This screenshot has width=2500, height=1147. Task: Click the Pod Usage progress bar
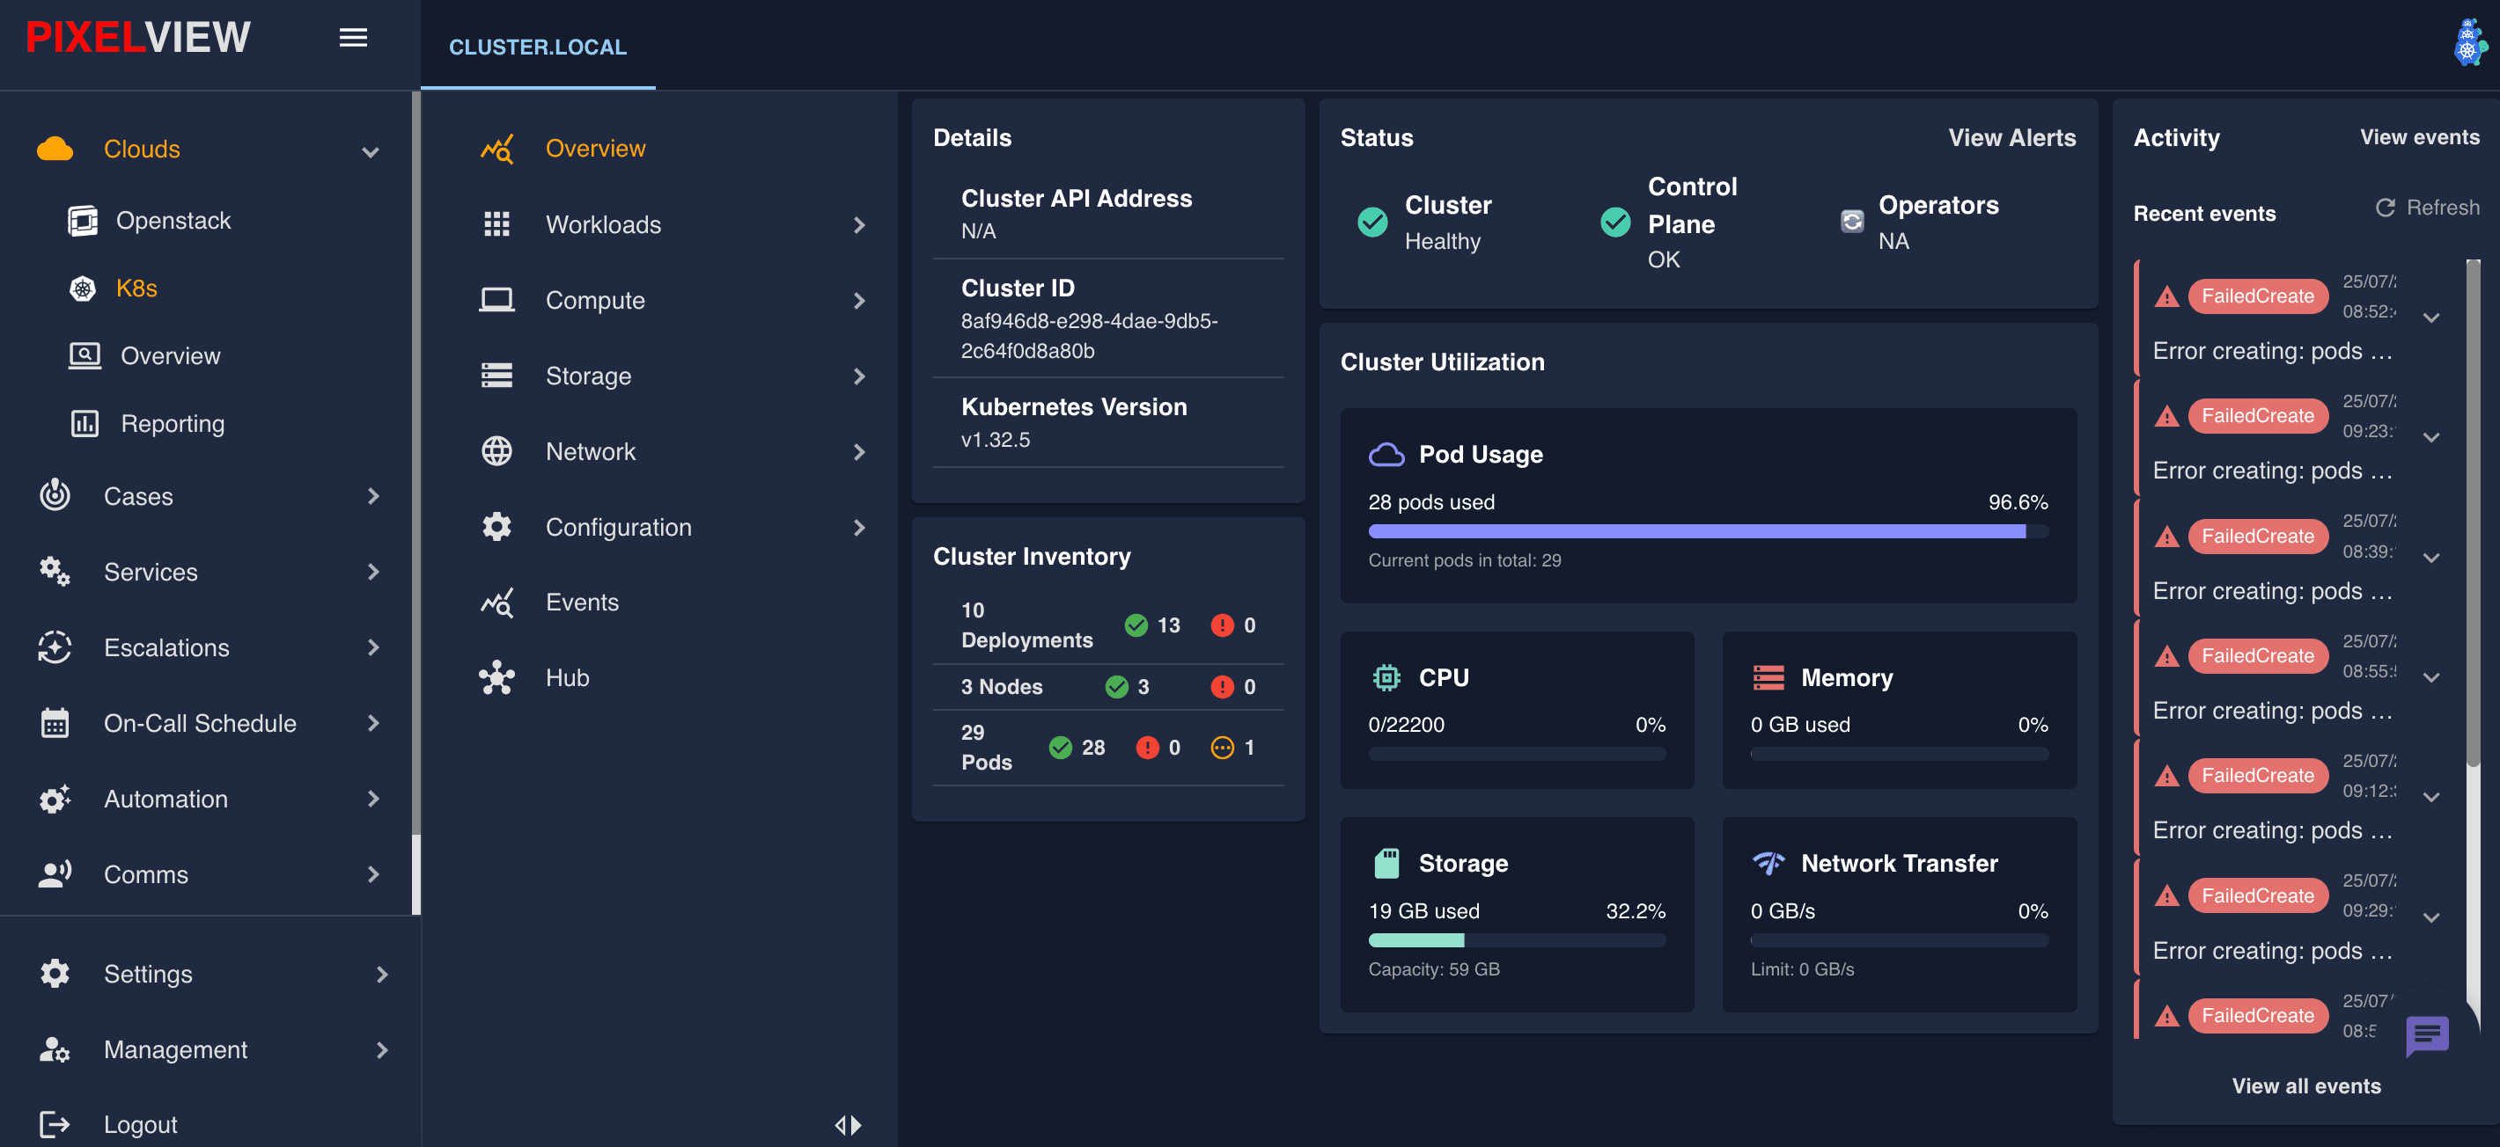1708,531
